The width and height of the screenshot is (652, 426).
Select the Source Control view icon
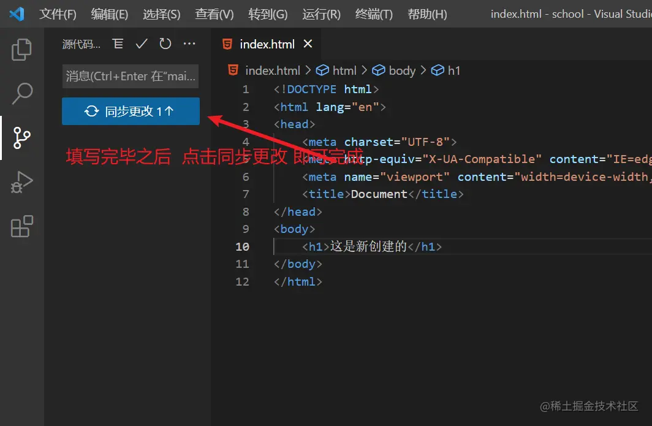(x=21, y=138)
